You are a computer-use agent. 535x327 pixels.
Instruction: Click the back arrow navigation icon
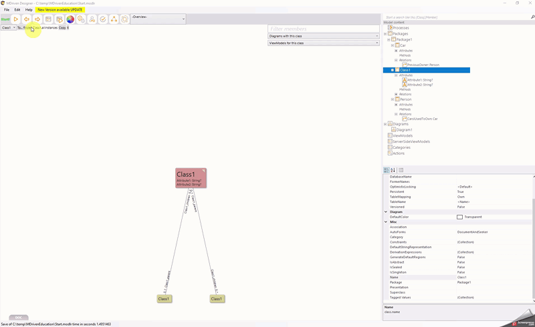point(27,19)
